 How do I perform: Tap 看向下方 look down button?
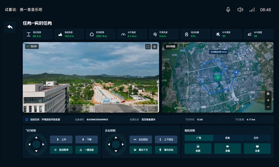tap(141, 150)
